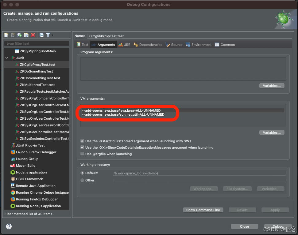Click the Revert button
Image resolution: width=298 pixels, height=235 pixels.
pyautogui.click(x=242, y=210)
